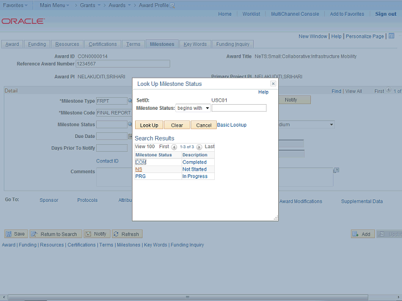This screenshot has height=301, width=402.
Task: Click the horizontal scrollbar at bottom
Action: [x=188, y=297]
